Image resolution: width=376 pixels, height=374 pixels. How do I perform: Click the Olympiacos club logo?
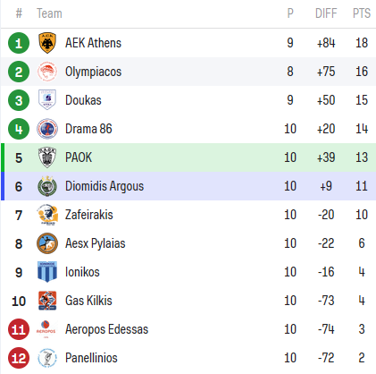click(47, 72)
